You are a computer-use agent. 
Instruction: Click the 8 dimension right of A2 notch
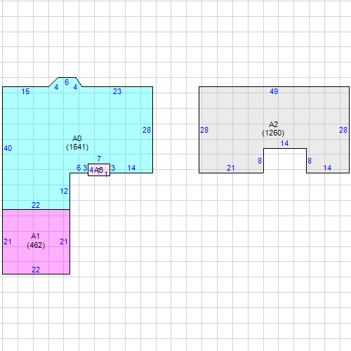310,161
